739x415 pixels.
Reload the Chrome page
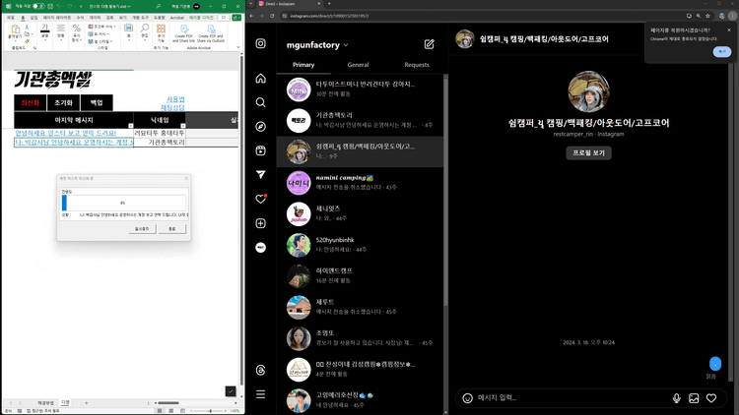click(272, 16)
